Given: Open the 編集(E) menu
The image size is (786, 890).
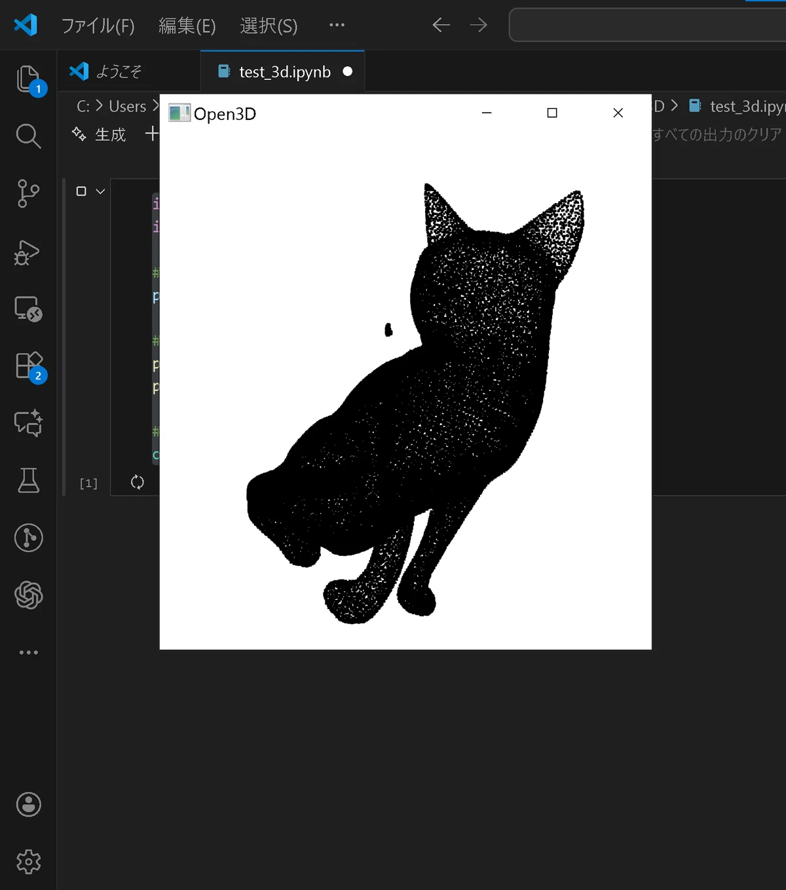Looking at the screenshot, I should click(x=187, y=26).
